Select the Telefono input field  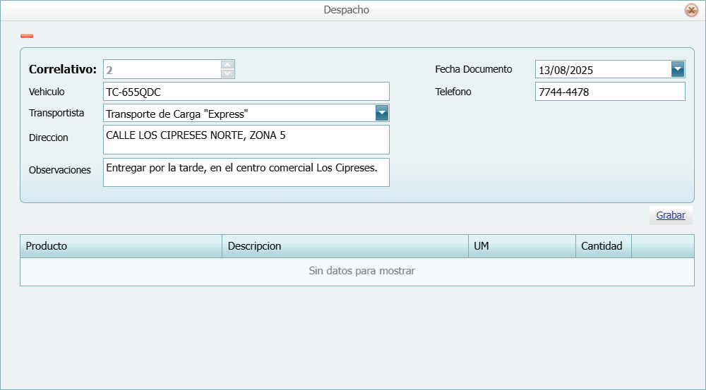point(609,92)
